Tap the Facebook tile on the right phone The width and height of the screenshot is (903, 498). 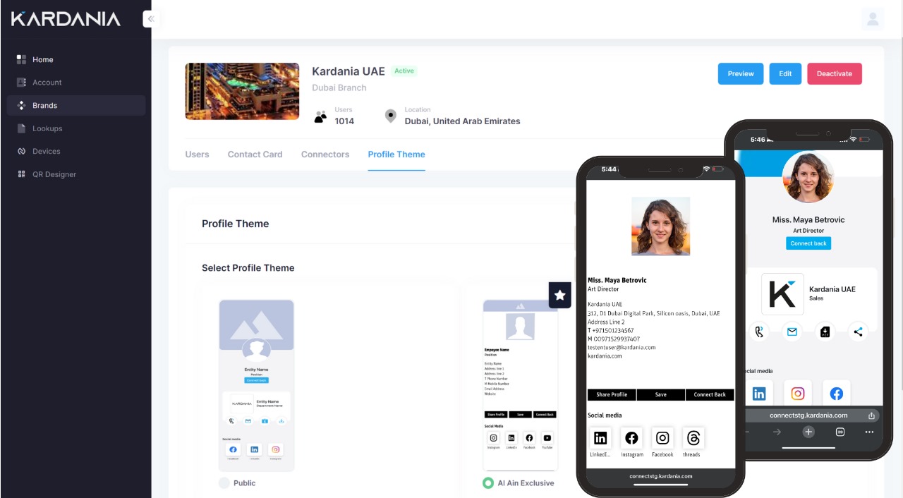pos(836,394)
